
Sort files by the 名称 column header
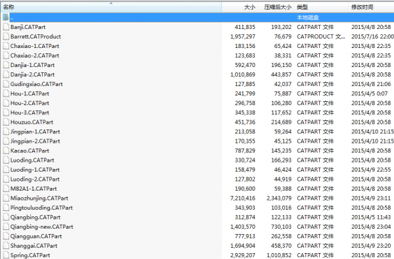[111, 7]
